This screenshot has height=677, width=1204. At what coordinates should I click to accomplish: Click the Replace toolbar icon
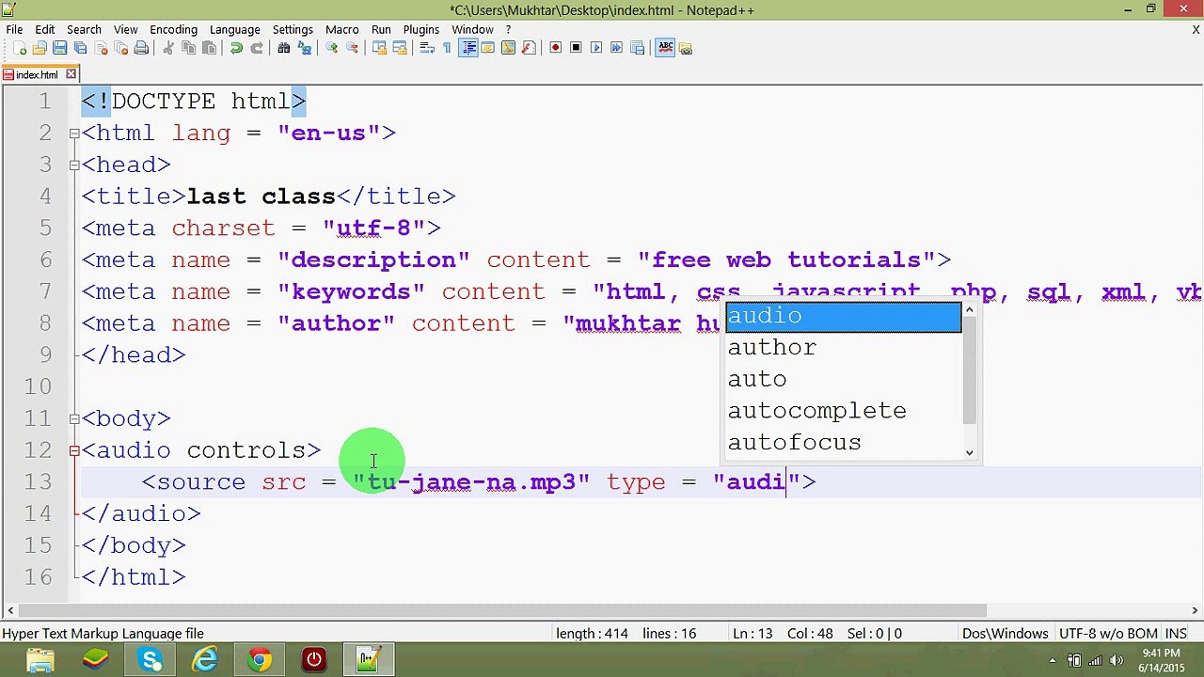click(305, 48)
